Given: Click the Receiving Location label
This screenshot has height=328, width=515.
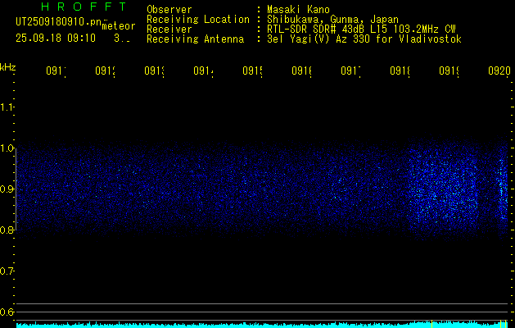Looking at the screenshot, I should click(x=198, y=20).
